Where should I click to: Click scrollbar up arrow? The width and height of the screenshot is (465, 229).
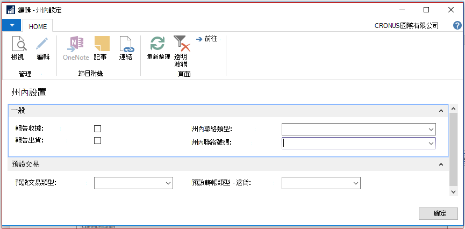453,109
